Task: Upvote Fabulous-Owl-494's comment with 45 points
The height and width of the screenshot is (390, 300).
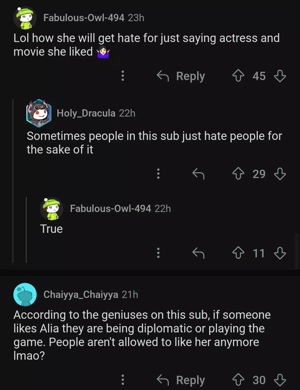Action: 238,76
